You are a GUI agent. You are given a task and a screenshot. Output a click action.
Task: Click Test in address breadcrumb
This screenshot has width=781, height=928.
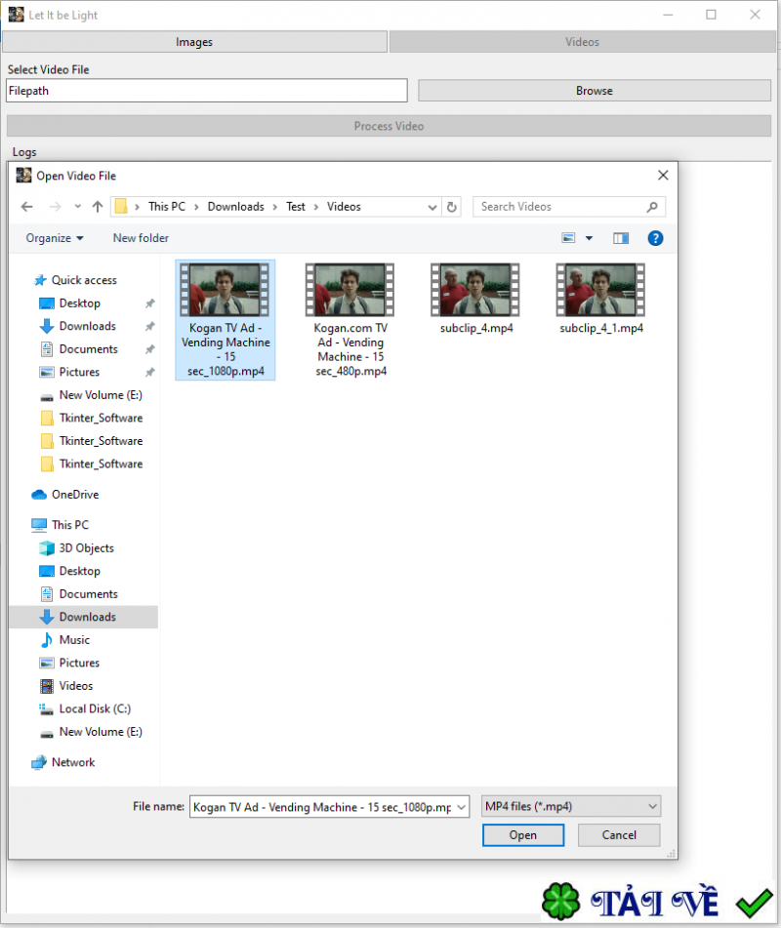296,207
